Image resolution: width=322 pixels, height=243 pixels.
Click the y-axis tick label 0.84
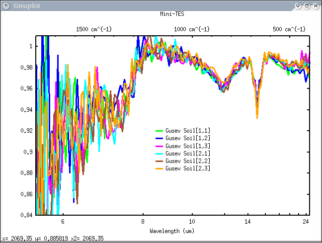[x=27, y=215]
